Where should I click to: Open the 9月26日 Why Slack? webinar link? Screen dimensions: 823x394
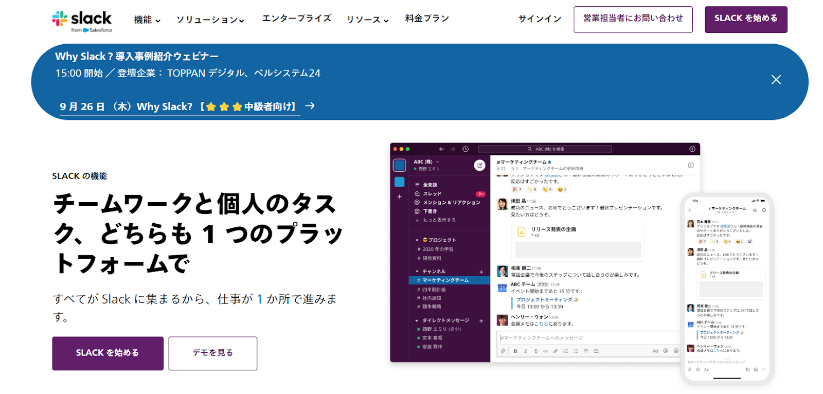(x=180, y=107)
